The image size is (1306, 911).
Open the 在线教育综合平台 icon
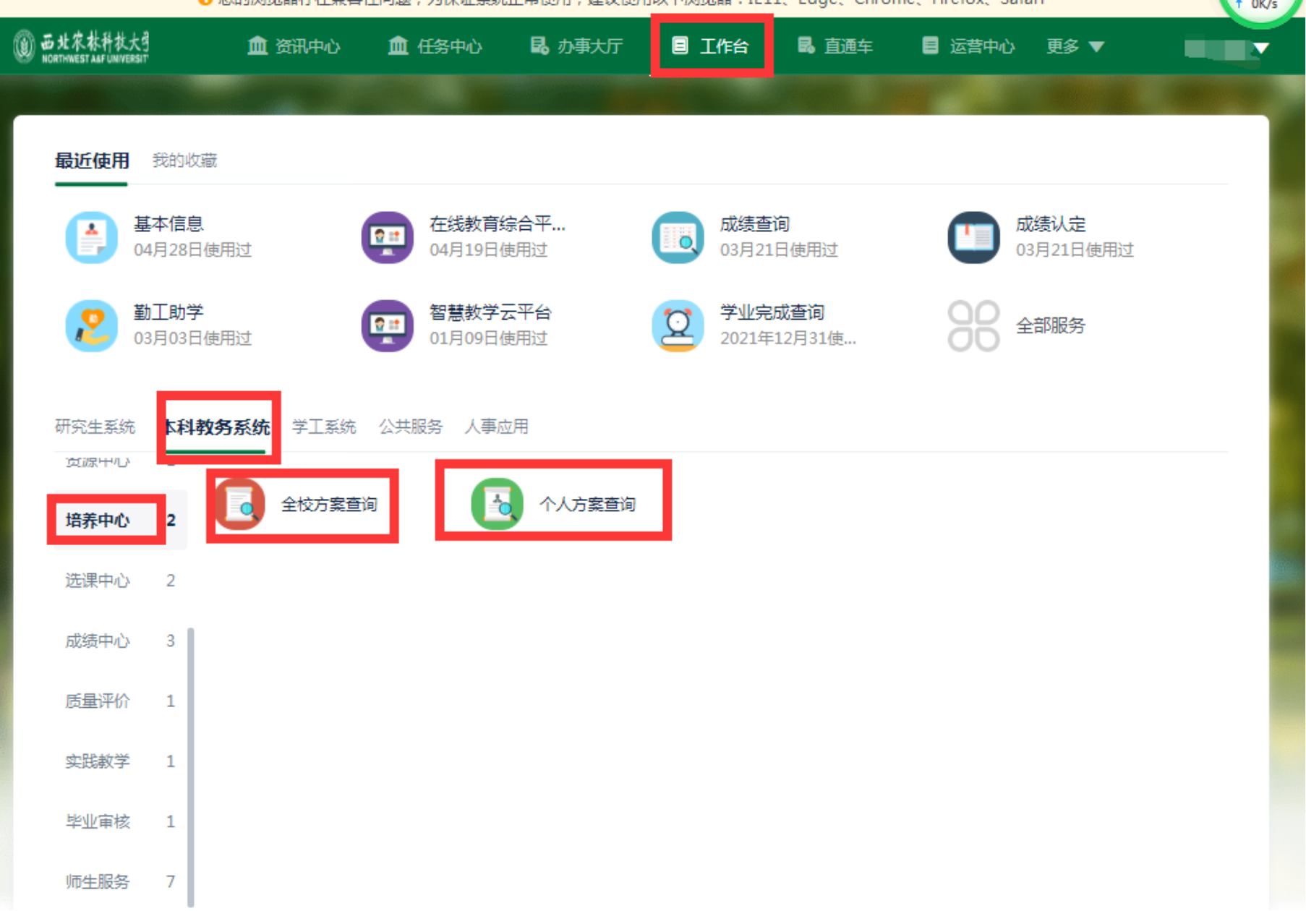(x=387, y=237)
